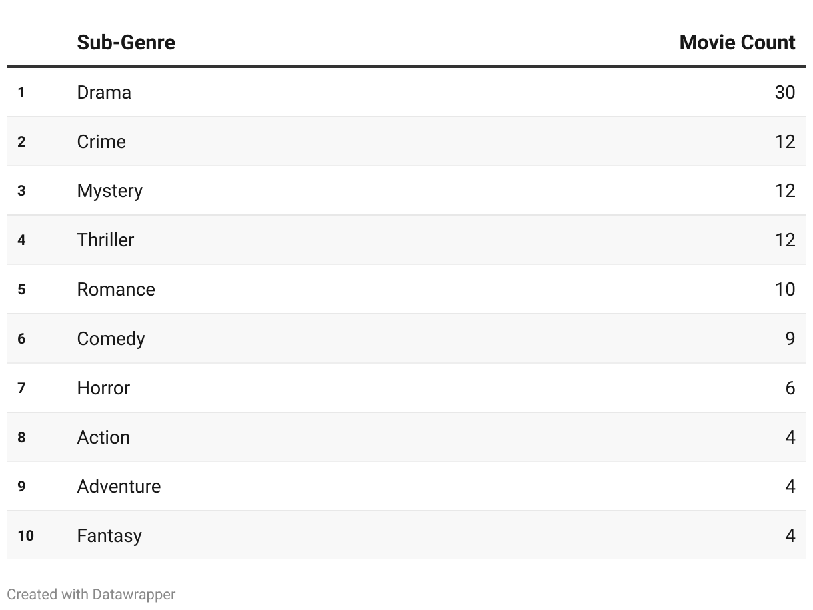813x610 pixels.
Task: Click the Mystery sub-genre cell
Action: coord(110,190)
